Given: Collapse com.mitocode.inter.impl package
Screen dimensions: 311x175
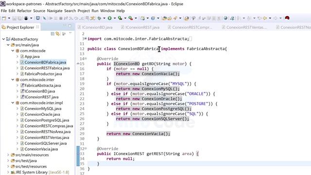Looking at the screenshot, I should point(13,103).
